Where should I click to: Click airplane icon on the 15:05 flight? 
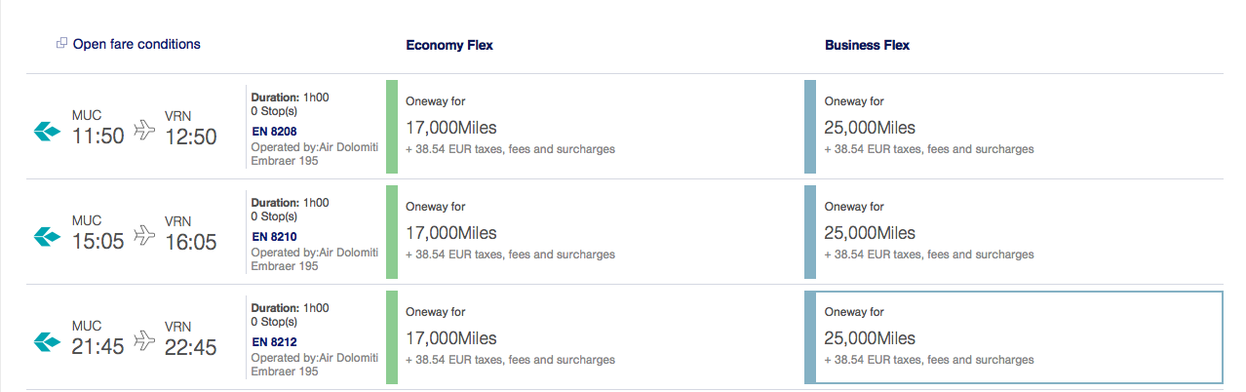pos(144,235)
